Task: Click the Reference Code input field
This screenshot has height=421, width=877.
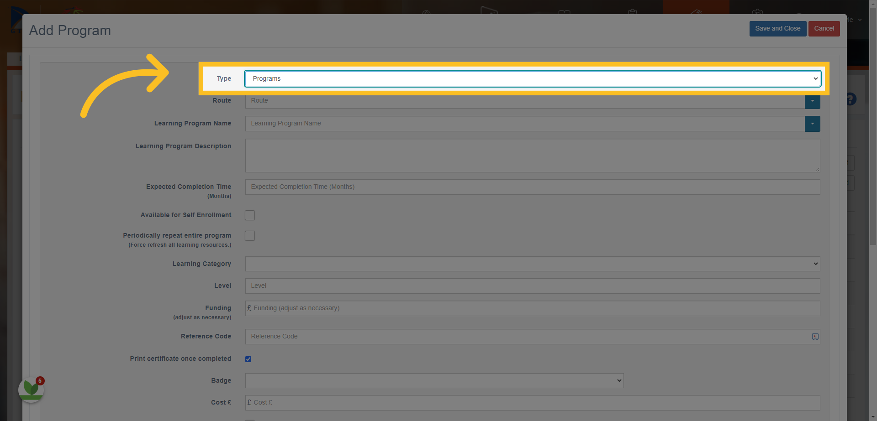Action: pyautogui.click(x=533, y=337)
